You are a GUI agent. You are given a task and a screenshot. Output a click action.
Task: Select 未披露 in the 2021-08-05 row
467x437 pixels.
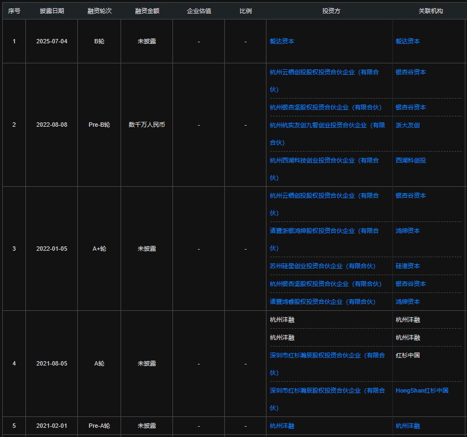(x=147, y=363)
